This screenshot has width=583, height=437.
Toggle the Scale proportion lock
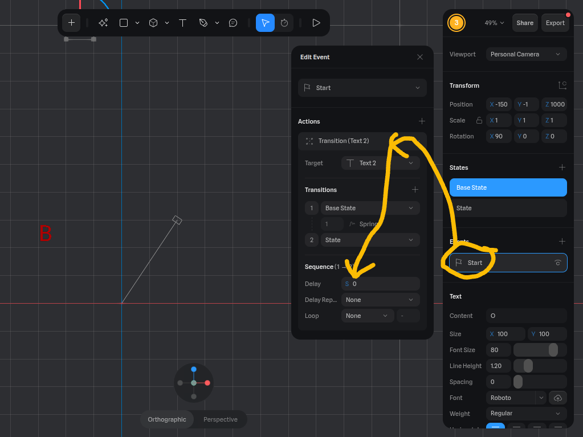click(479, 120)
